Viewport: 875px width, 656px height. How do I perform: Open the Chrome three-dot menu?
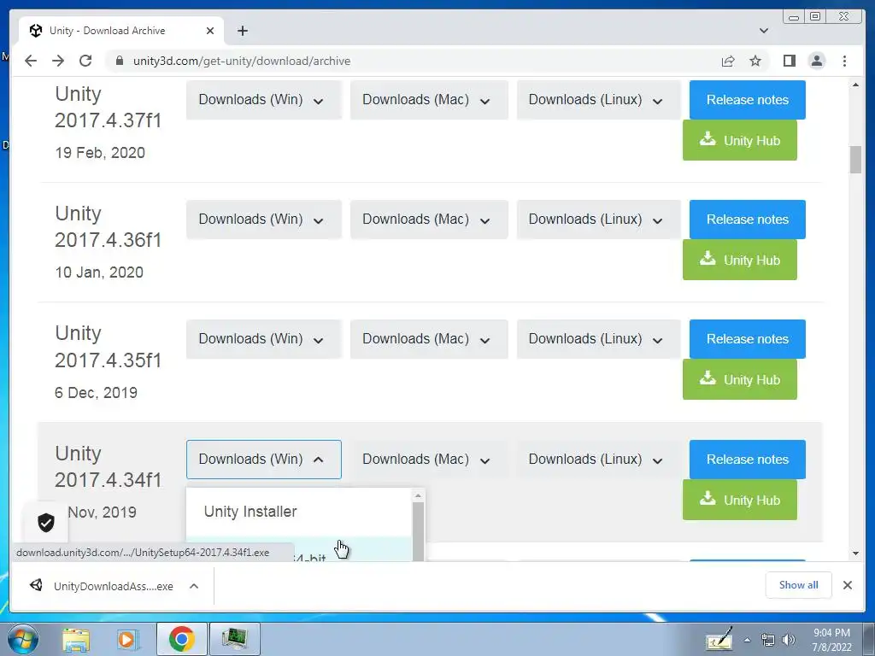[844, 61]
